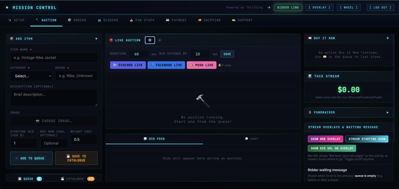Click the ribbon icon beside Fundraiser
The image size is (399, 189).
pyautogui.click(x=310, y=112)
